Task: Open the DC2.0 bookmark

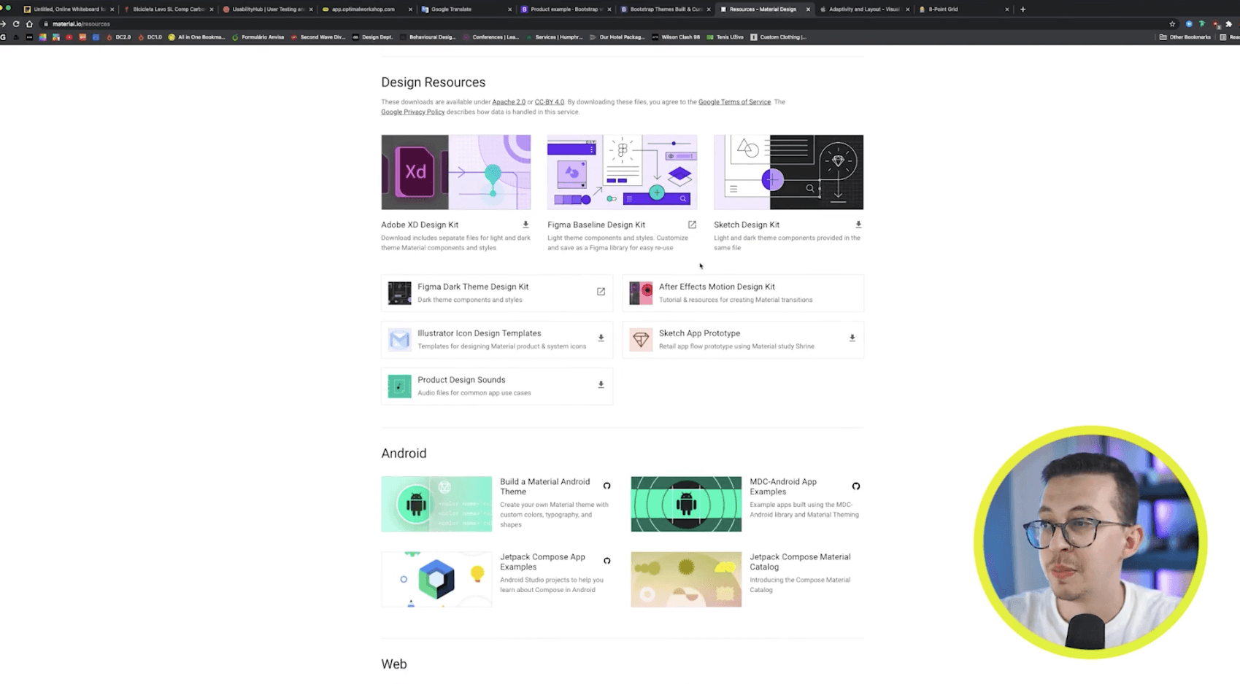Action: coord(119,37)
